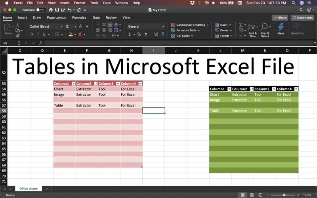The image size is (317, 198).
Task: Open the Format menu in menu bar
Action: [80, 3]
